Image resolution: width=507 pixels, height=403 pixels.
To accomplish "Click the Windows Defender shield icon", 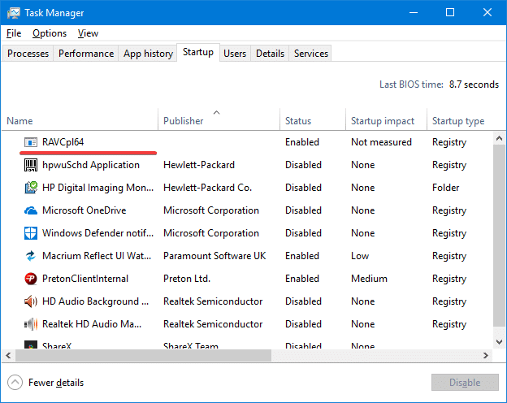I will (31, 233).
